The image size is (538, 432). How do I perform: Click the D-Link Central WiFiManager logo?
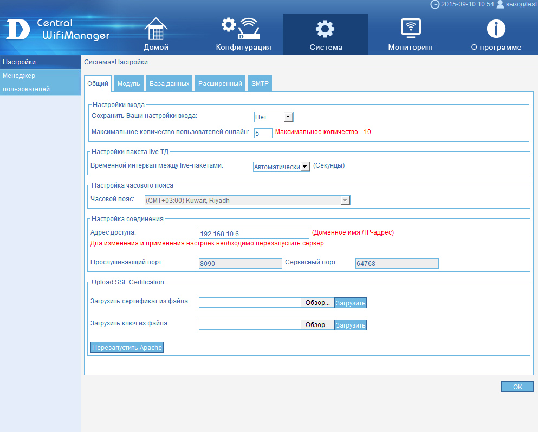tap(57, 30)
